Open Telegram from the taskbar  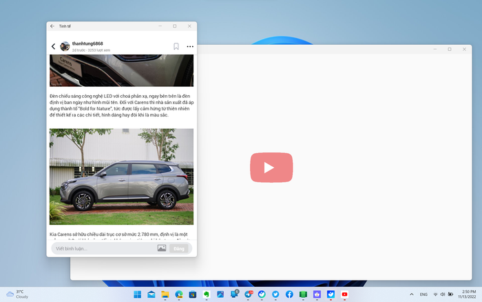(x=248, y=294)
